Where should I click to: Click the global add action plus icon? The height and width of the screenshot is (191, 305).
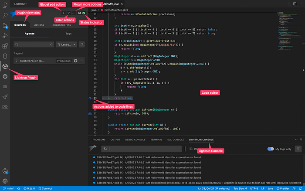[64, 13]
